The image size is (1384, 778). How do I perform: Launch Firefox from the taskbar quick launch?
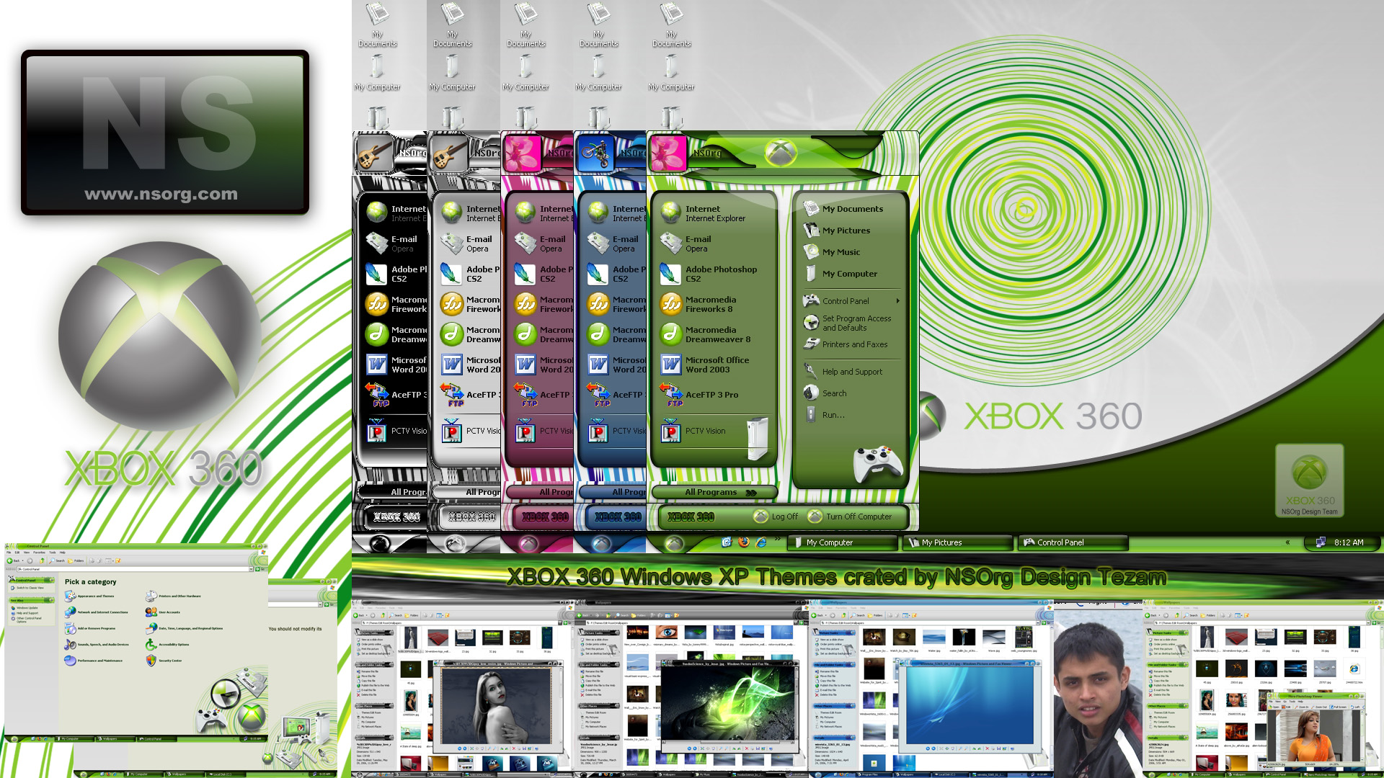click(743, 542)
